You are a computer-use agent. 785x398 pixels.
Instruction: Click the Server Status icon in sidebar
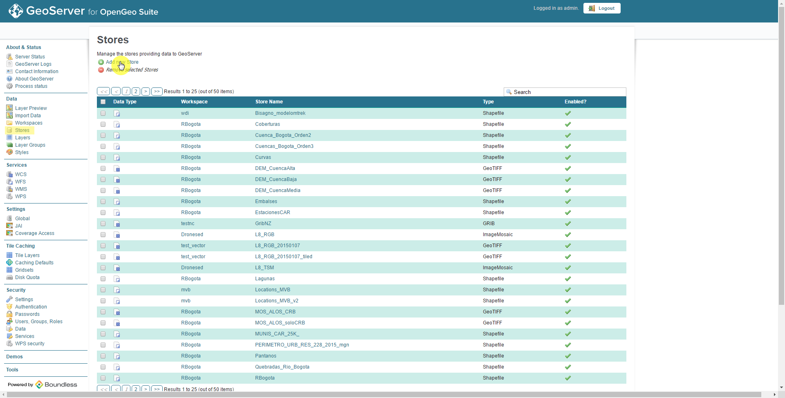click(x=9, y=57)
